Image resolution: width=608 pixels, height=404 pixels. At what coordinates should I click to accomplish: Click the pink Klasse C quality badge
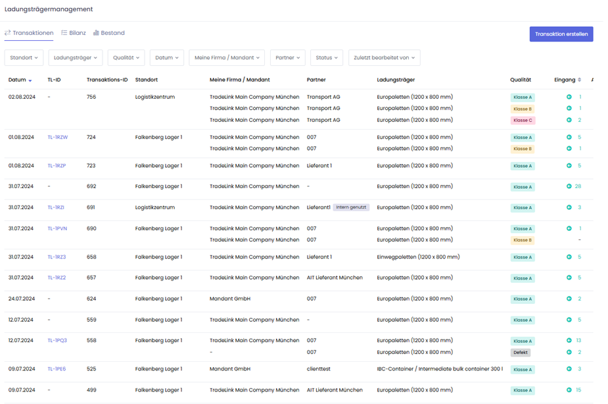point(523,120)
